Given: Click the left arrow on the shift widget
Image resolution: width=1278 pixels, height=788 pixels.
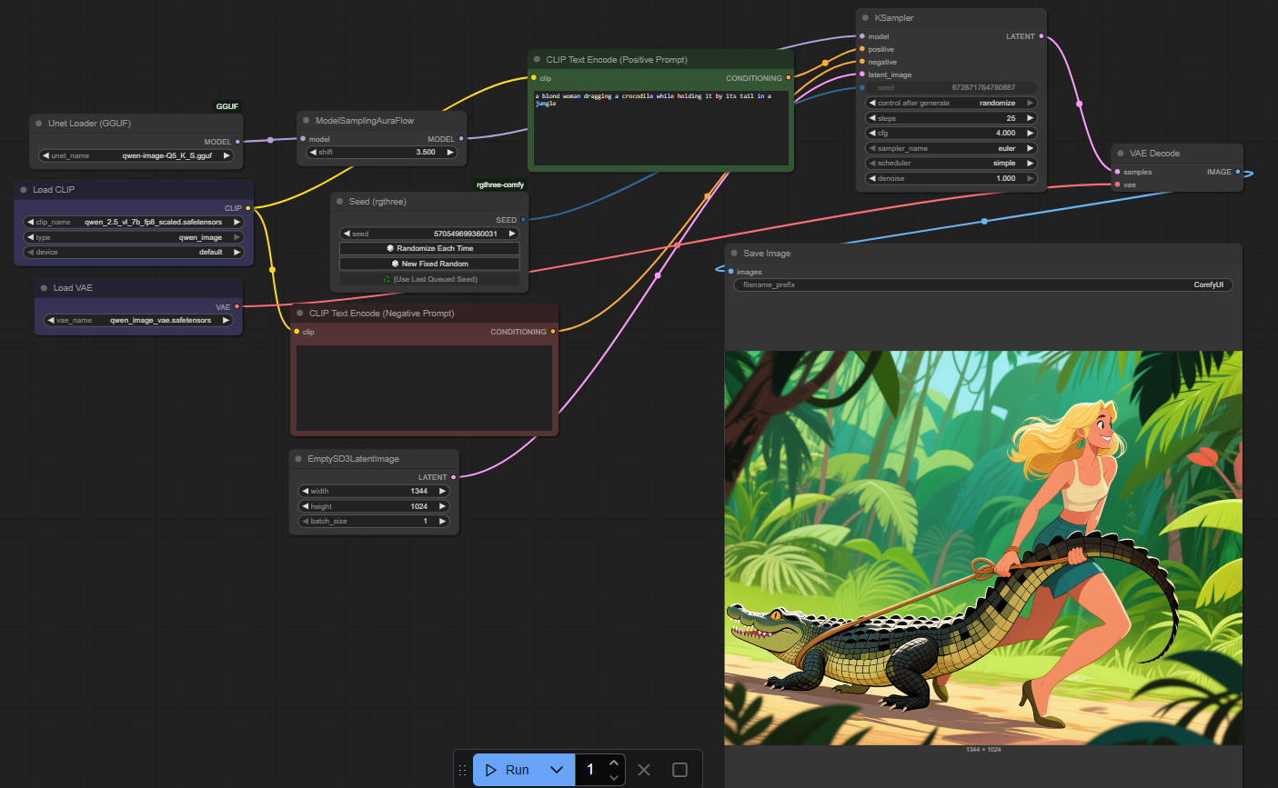Looking at the screenshot, I should point(313,152).
